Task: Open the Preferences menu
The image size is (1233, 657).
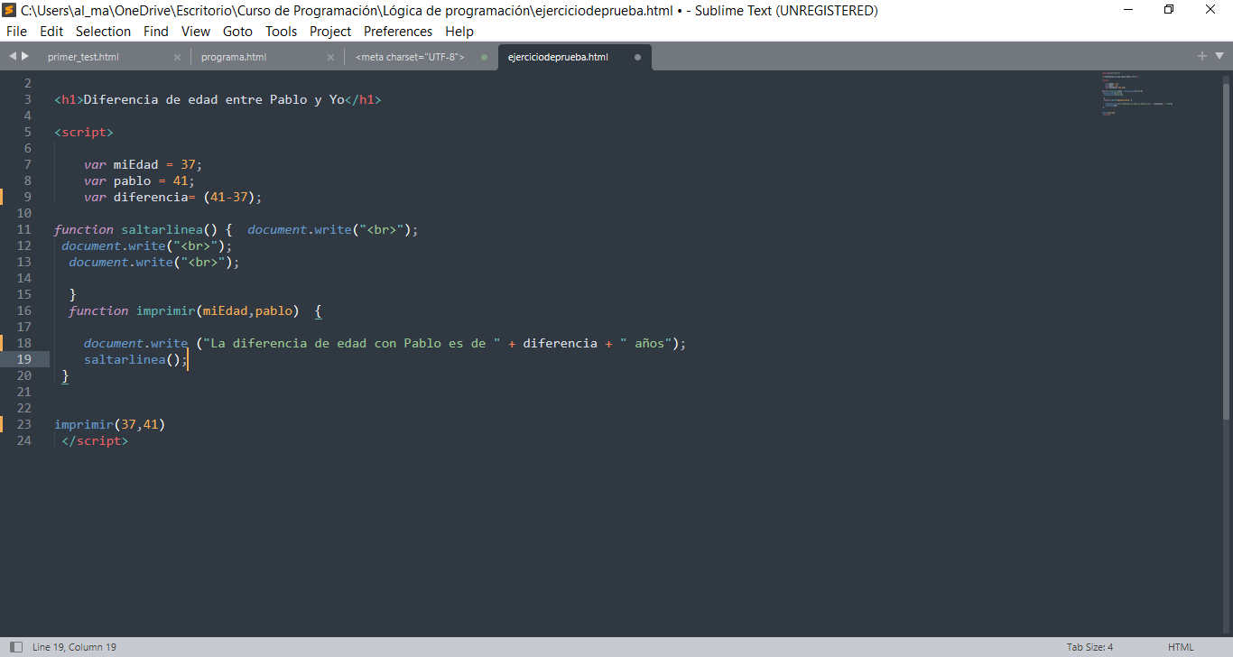Action: 398,31
